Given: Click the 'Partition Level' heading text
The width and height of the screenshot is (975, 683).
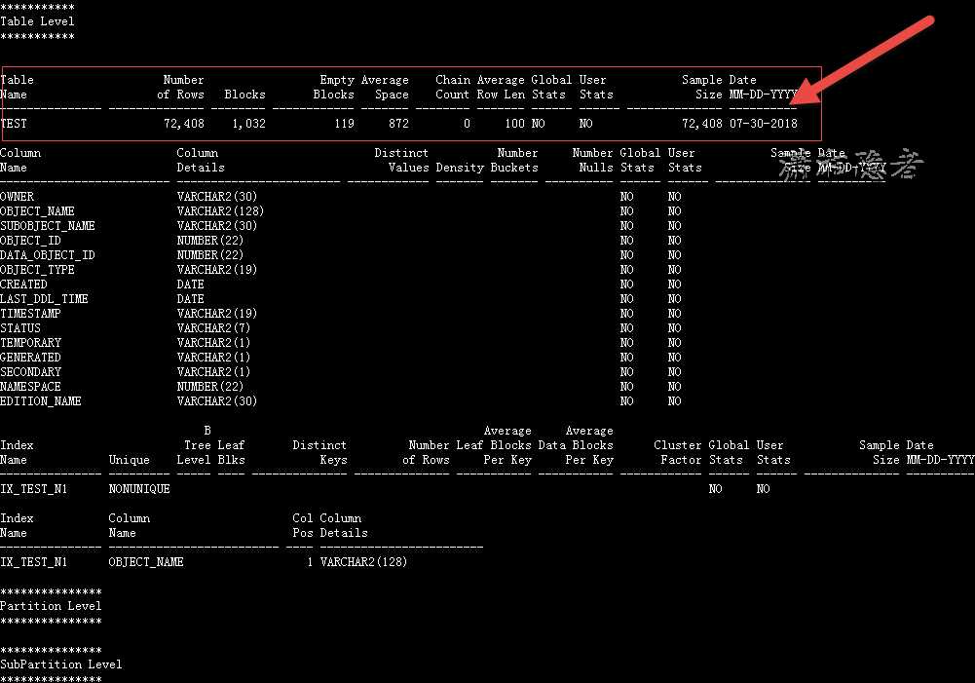Looking at the screenshot, I should coord(51,606).
